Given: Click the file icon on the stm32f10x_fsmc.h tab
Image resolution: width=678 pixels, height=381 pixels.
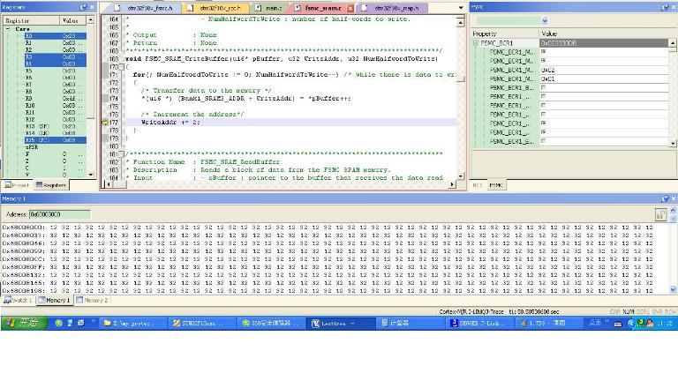Looking at the screenshot, I should (117, 8).
